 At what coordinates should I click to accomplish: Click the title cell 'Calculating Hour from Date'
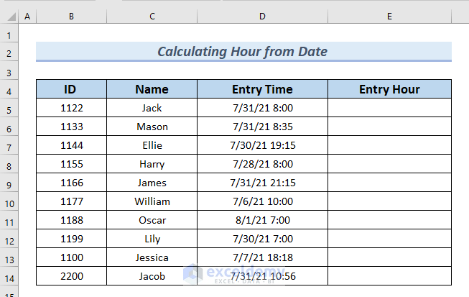(x=243, y=52)
